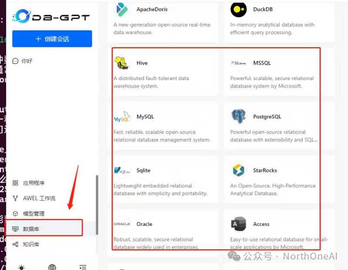Select the Sqlite card title
This screenshot has width=348, height=270.
(x=144, y=170)
